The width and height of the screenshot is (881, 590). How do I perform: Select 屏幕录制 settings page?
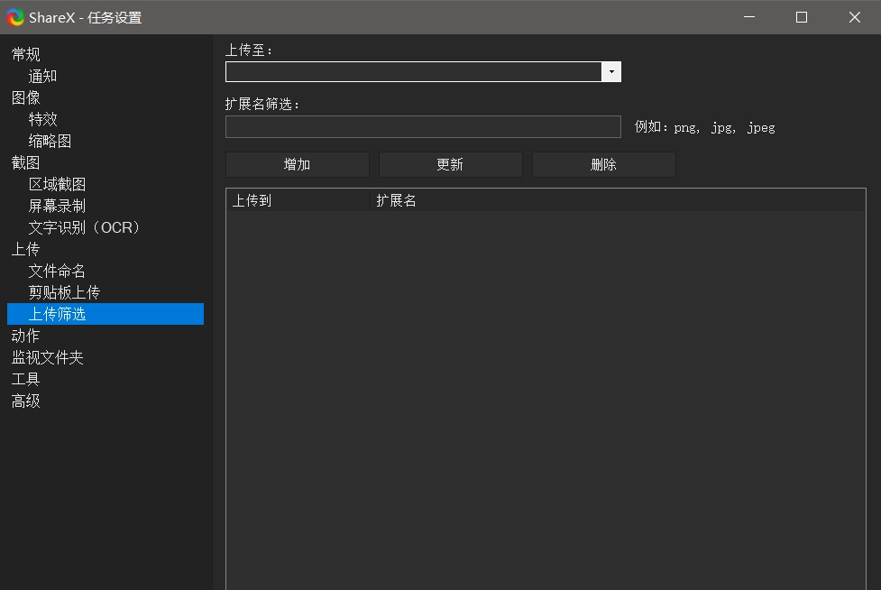pyautogui.click(x=57, y=207)
